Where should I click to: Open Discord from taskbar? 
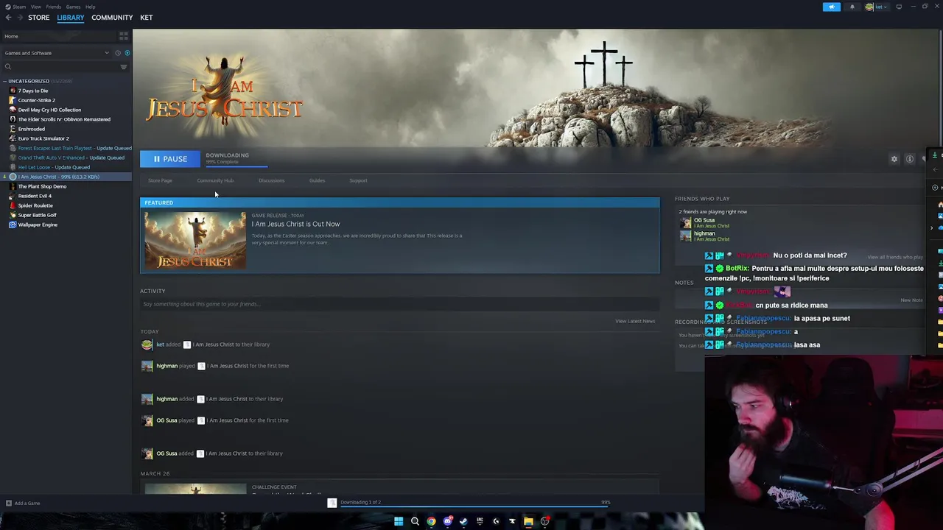tap(447, 521)
